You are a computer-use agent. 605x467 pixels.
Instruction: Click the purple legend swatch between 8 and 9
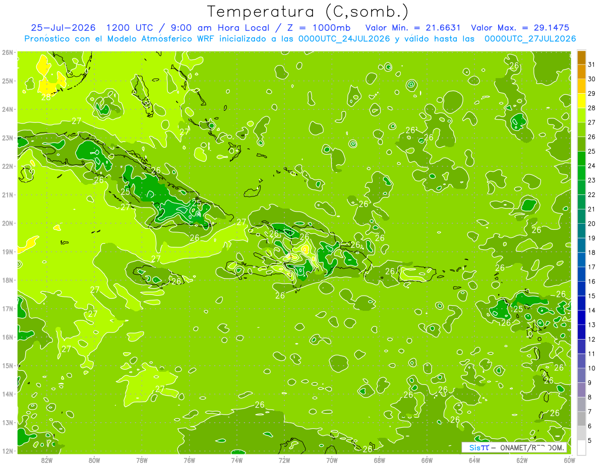(582, 390)
